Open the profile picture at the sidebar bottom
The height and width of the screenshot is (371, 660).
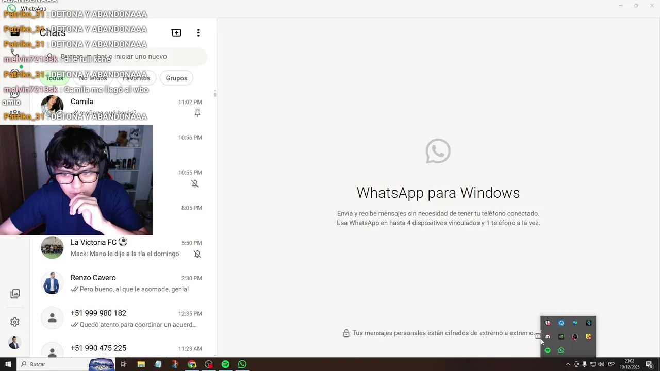pyautogui.click(x=14, y=343)
